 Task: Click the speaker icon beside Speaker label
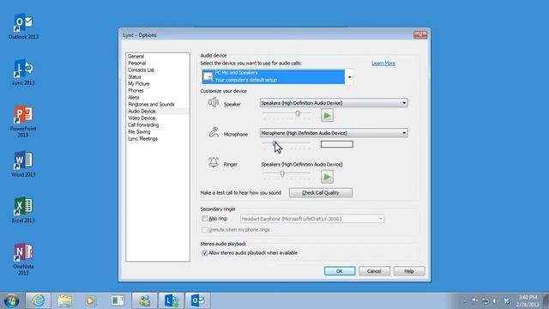[x=214, y=103]
